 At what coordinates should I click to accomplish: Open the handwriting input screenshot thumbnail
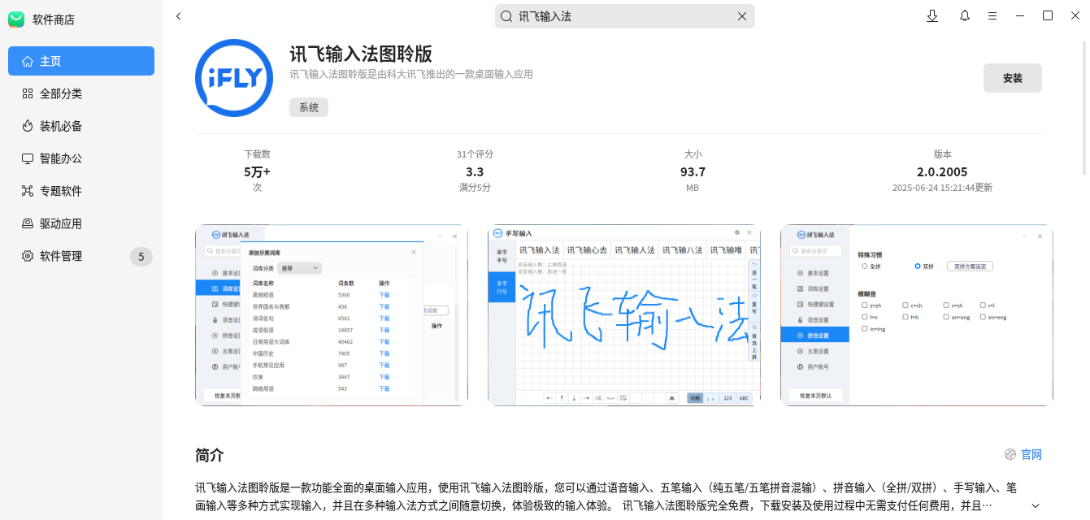tap(624, 315)
